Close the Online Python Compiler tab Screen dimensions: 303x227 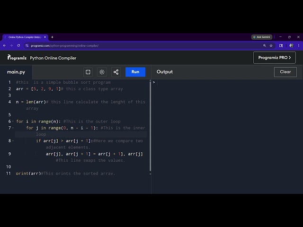tap(45, 37)
